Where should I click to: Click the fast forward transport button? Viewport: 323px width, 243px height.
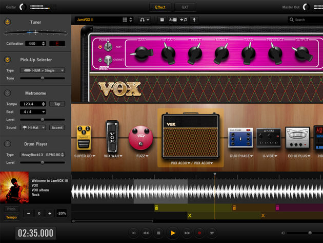[187, 233]
